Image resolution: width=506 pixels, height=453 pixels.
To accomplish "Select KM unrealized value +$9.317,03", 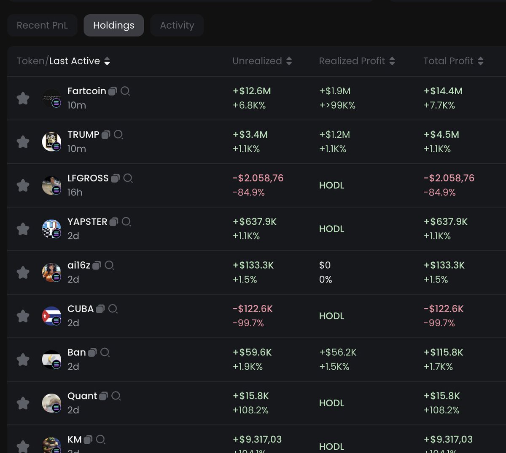I will 257,440.
